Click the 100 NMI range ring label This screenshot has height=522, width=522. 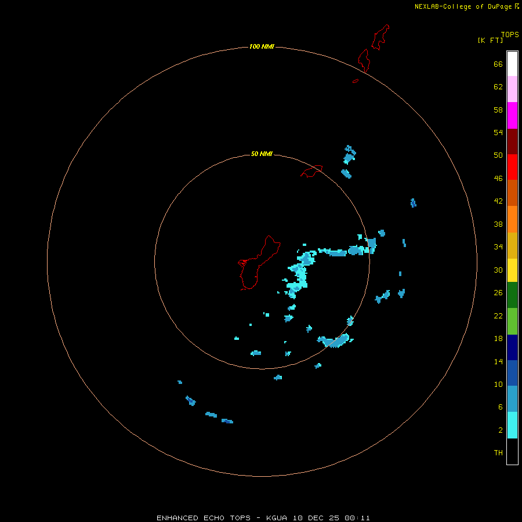click(262, 46)
